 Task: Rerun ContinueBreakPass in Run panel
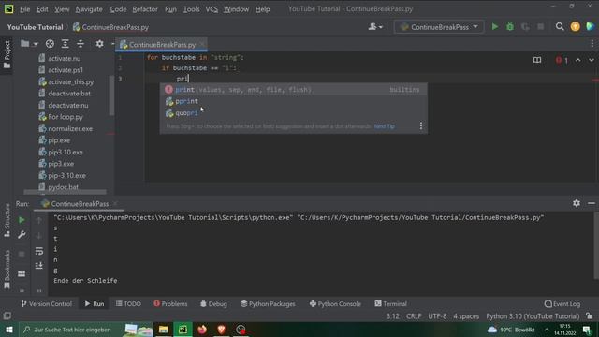(x=22, y=220)
